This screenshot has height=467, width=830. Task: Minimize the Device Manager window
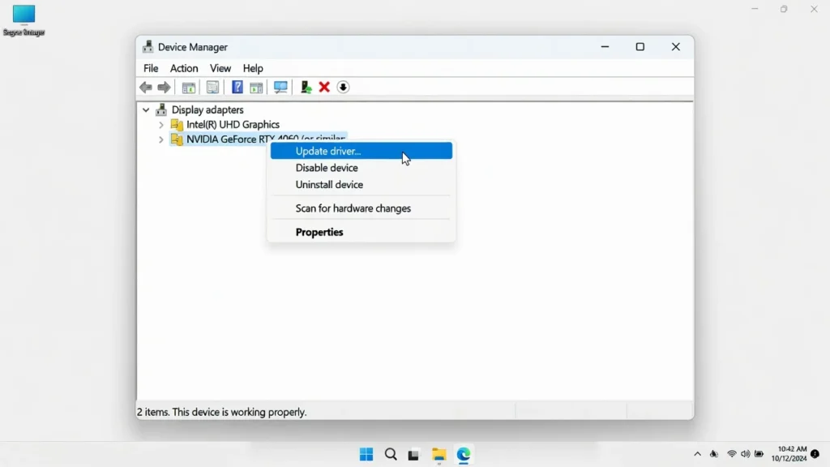pyautogui.click(x=605, y=46)
